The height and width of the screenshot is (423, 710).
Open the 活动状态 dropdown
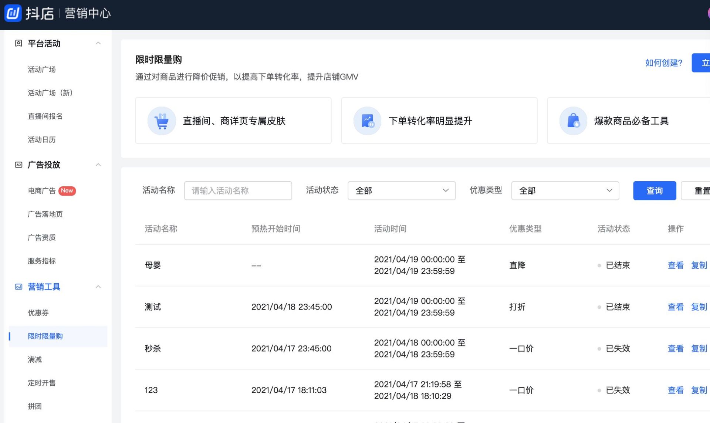pos(401,191)
